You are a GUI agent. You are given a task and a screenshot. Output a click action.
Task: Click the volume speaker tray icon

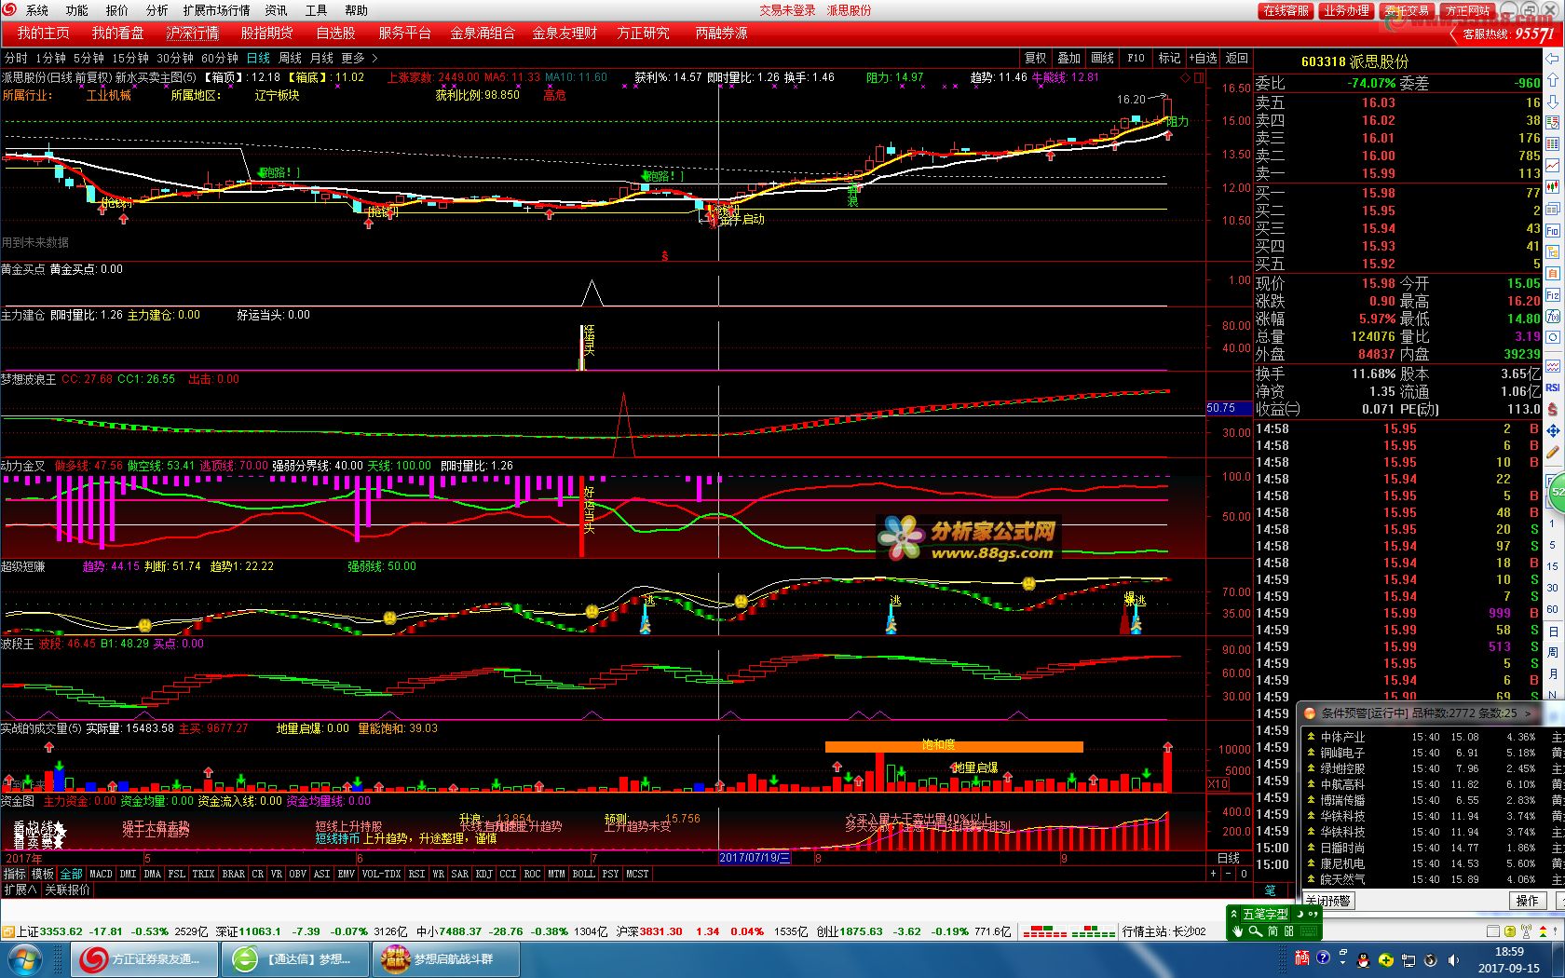pos(1451,960)
